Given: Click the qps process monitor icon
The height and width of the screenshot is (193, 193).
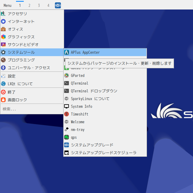Looking at the screenshot, I should coord(67,137).
